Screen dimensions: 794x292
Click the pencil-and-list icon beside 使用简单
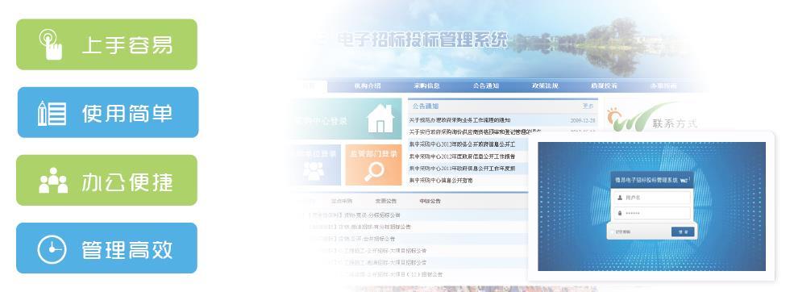point(52,113)
